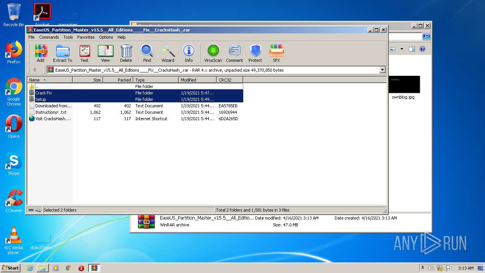Open the archive Comment tool
Image resolution: width=485 pixels, height=273 pixels.
235,53
